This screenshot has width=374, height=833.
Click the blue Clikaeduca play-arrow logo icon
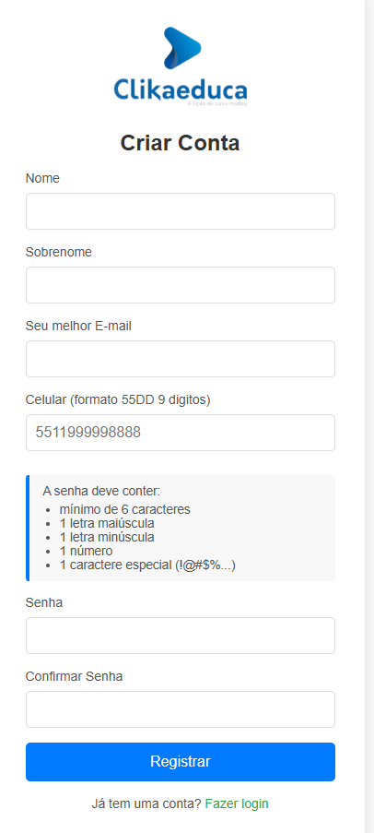click(x=182, y=48)
